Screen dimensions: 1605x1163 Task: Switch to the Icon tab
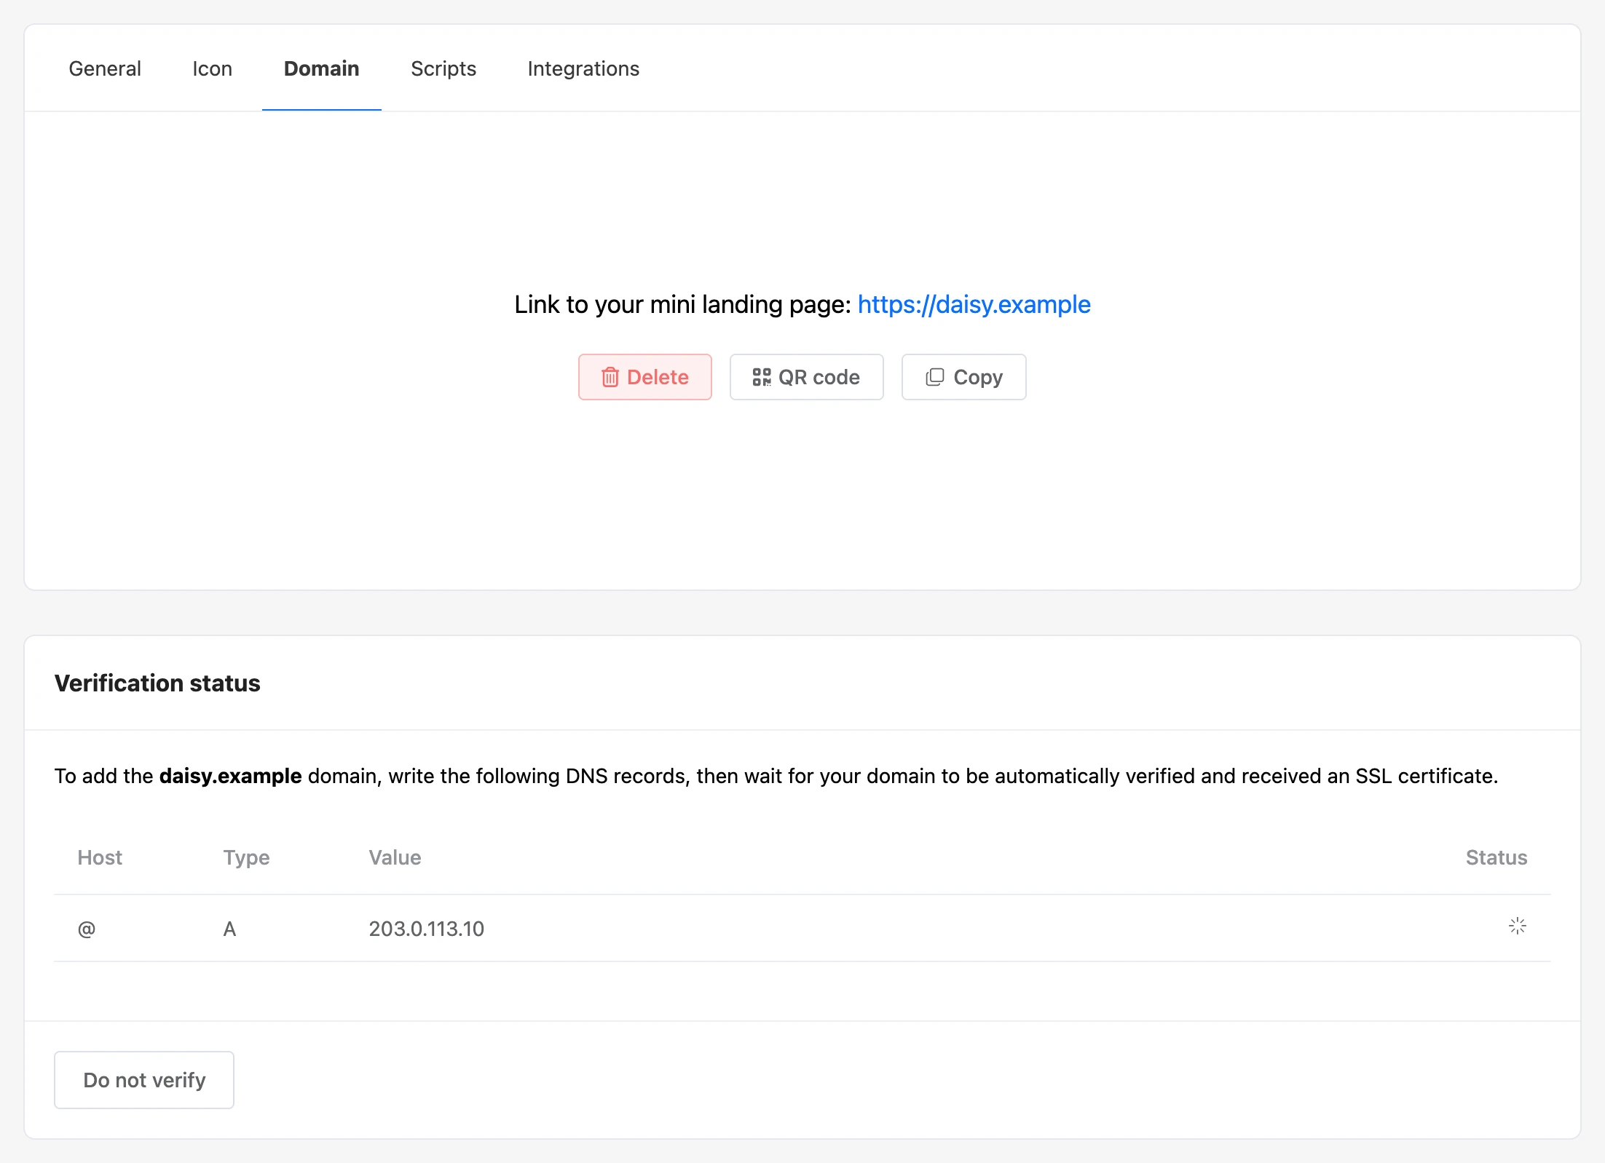click(x=212, y=68)
